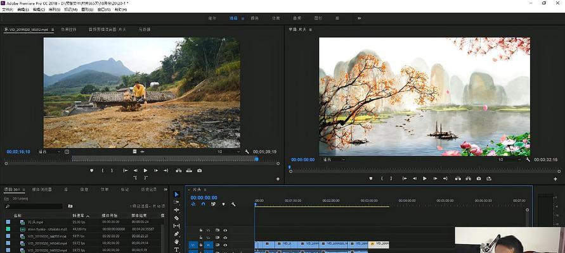Sort by the 帧速率 column header
Viewport: 565px width, 253px height.
coord(79,216)
